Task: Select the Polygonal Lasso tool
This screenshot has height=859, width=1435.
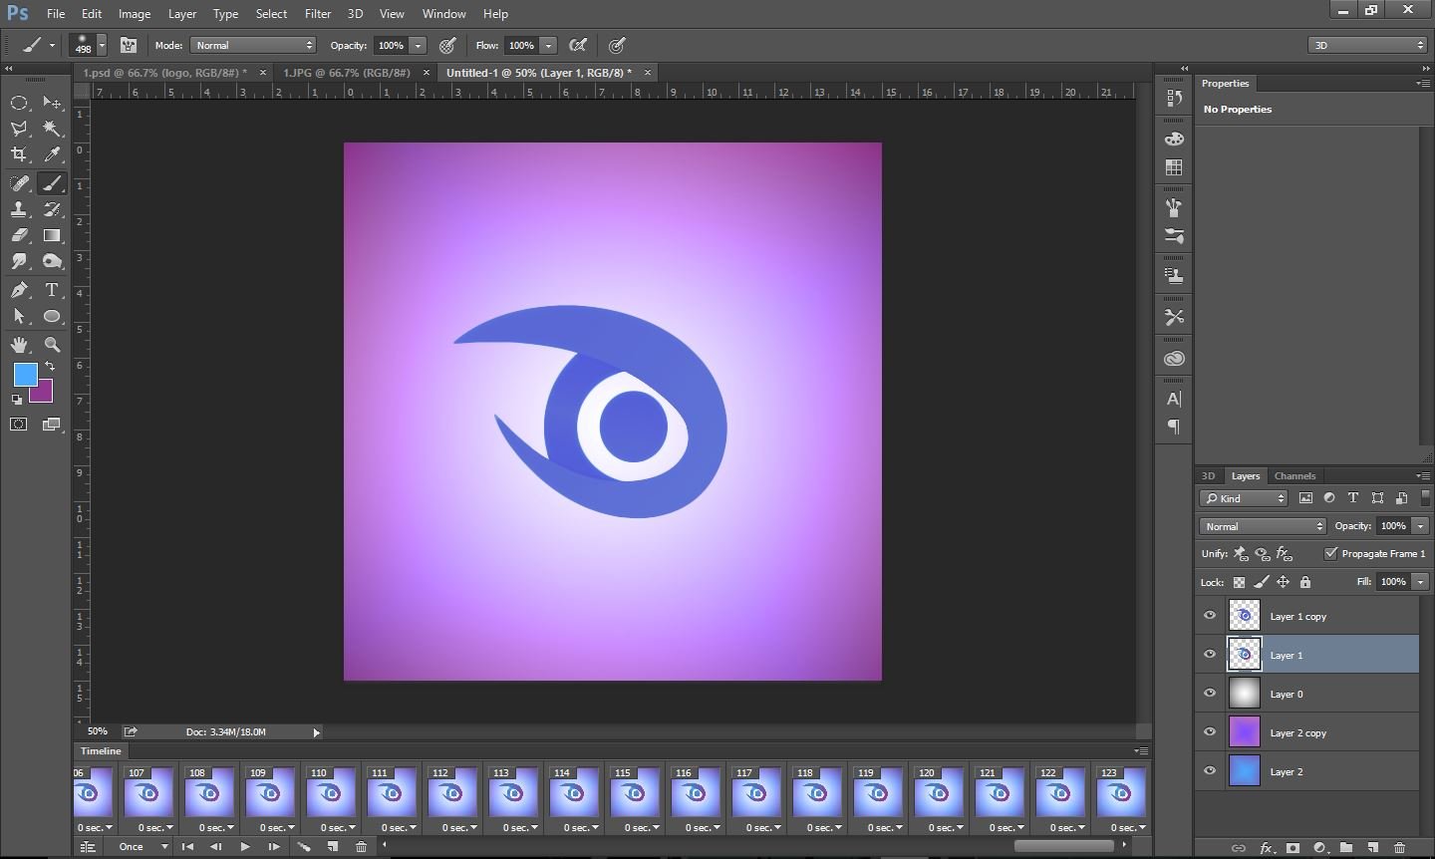Action: [x=19, y=129]
